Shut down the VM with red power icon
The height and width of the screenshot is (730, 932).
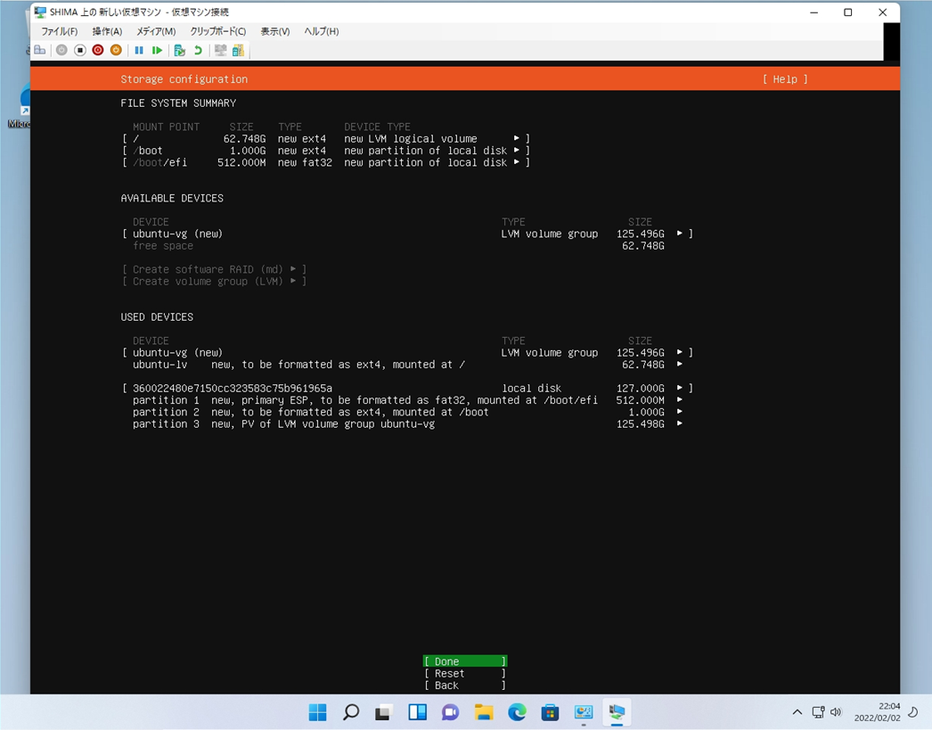tap(98, 51)
